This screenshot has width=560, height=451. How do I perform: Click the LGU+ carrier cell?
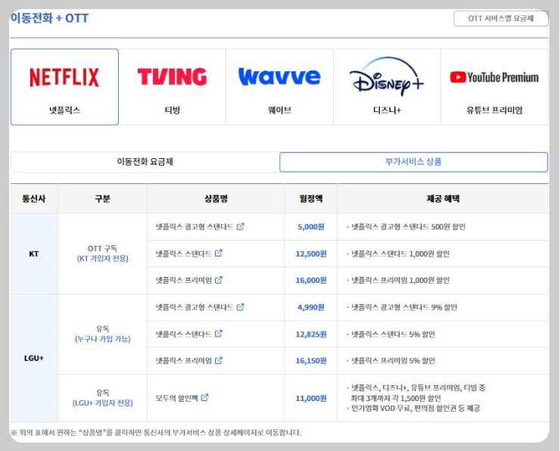34,358
